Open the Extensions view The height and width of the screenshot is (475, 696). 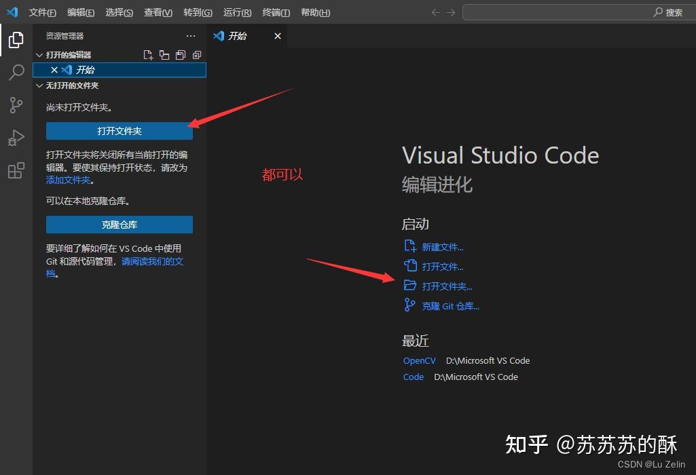[x=16, y=170]
